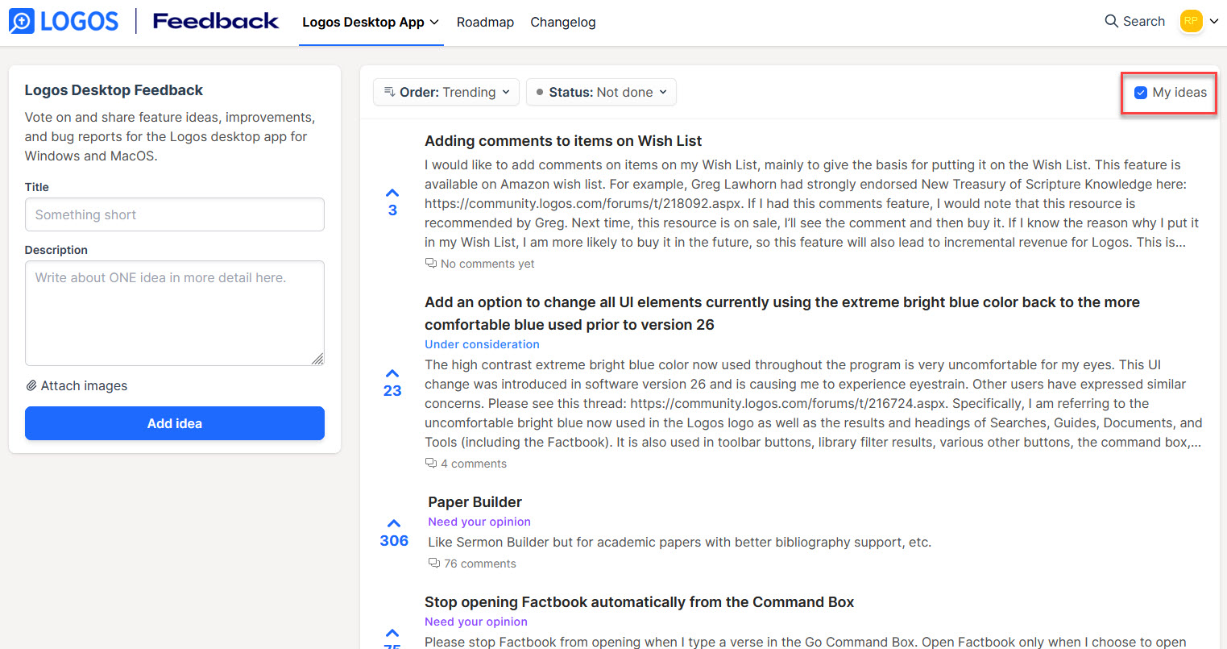Open the Order: Trending dropdown

point(447,92)
